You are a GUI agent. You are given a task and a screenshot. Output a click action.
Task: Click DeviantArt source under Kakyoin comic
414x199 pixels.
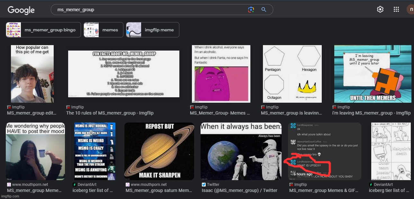click(x=381, y=185)
